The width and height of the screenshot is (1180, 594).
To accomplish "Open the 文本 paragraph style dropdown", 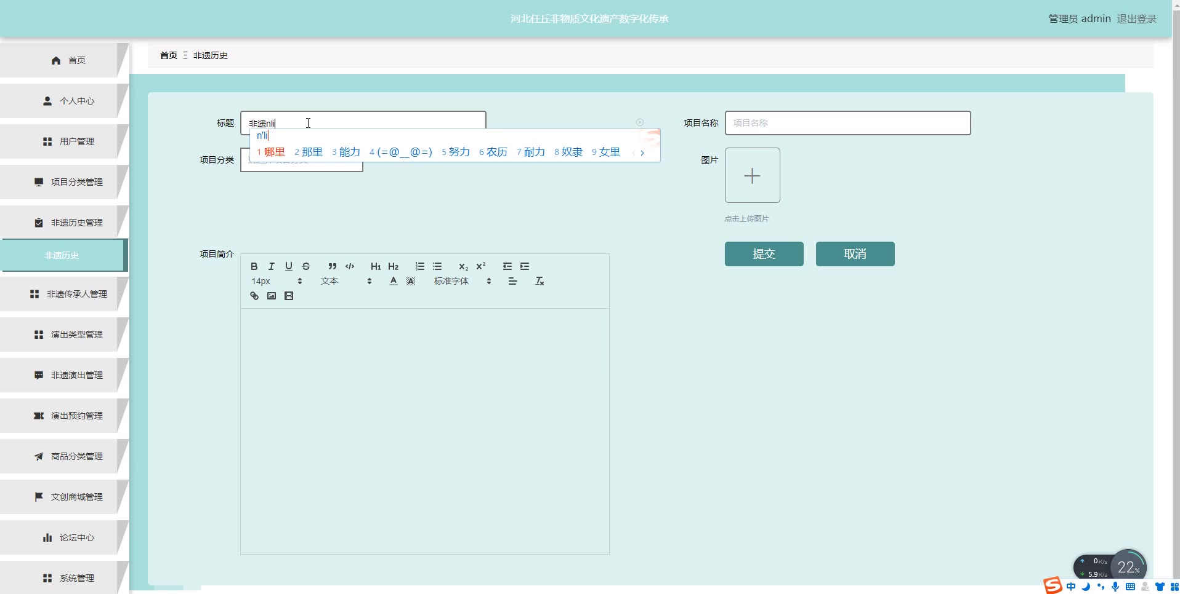I will 346,281.
